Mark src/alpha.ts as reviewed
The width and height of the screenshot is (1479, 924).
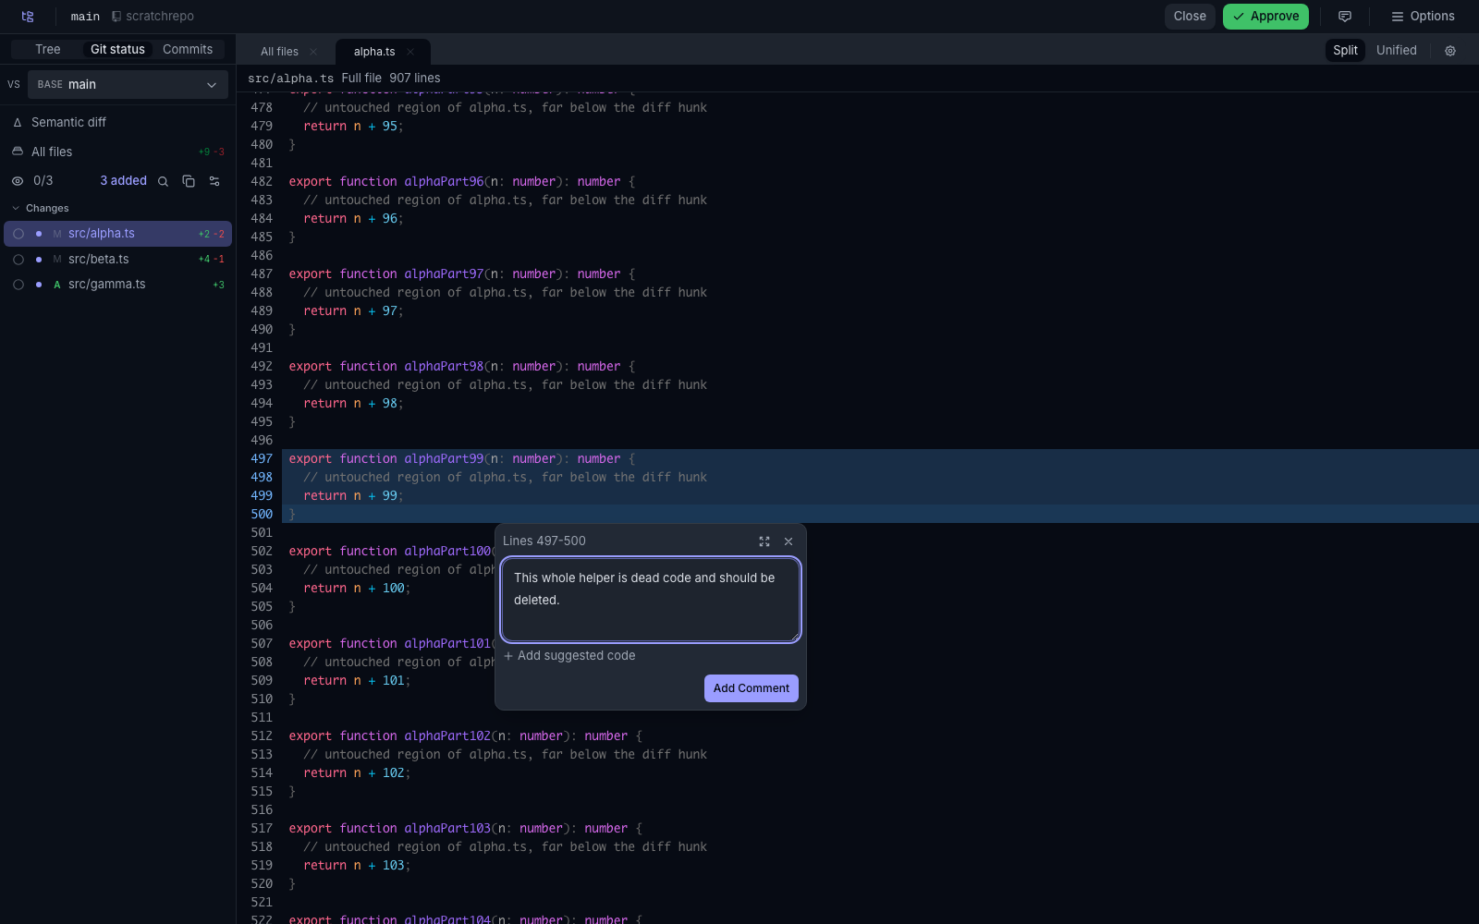pos(18,234)
